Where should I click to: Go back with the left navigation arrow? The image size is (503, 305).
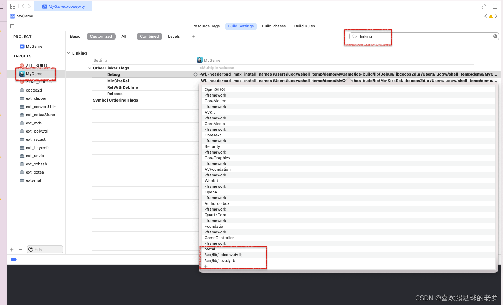point(23,6)
